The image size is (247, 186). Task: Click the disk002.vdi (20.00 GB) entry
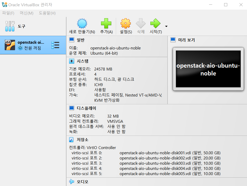click(170, 158)
